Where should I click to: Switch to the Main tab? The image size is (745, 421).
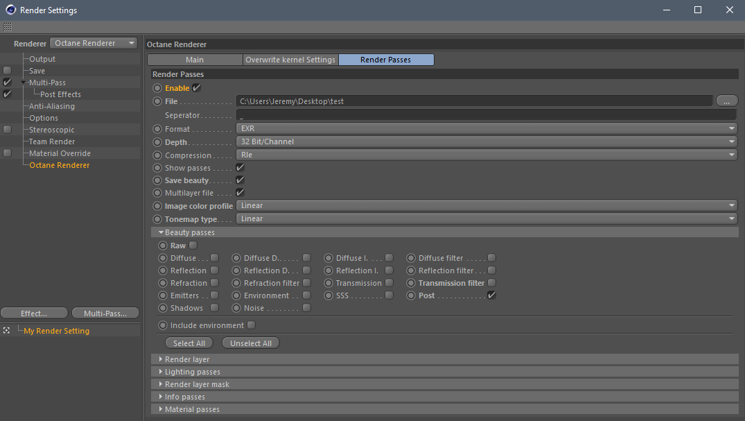pos(195,60)
